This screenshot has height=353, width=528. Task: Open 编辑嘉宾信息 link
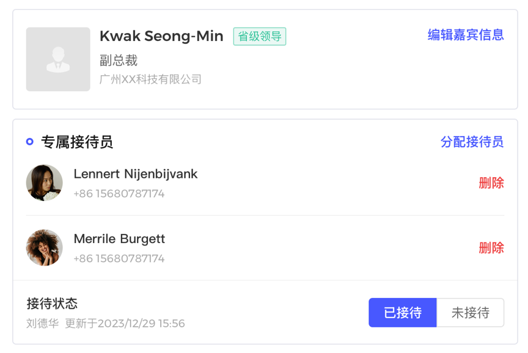click(x=466, y=35)
